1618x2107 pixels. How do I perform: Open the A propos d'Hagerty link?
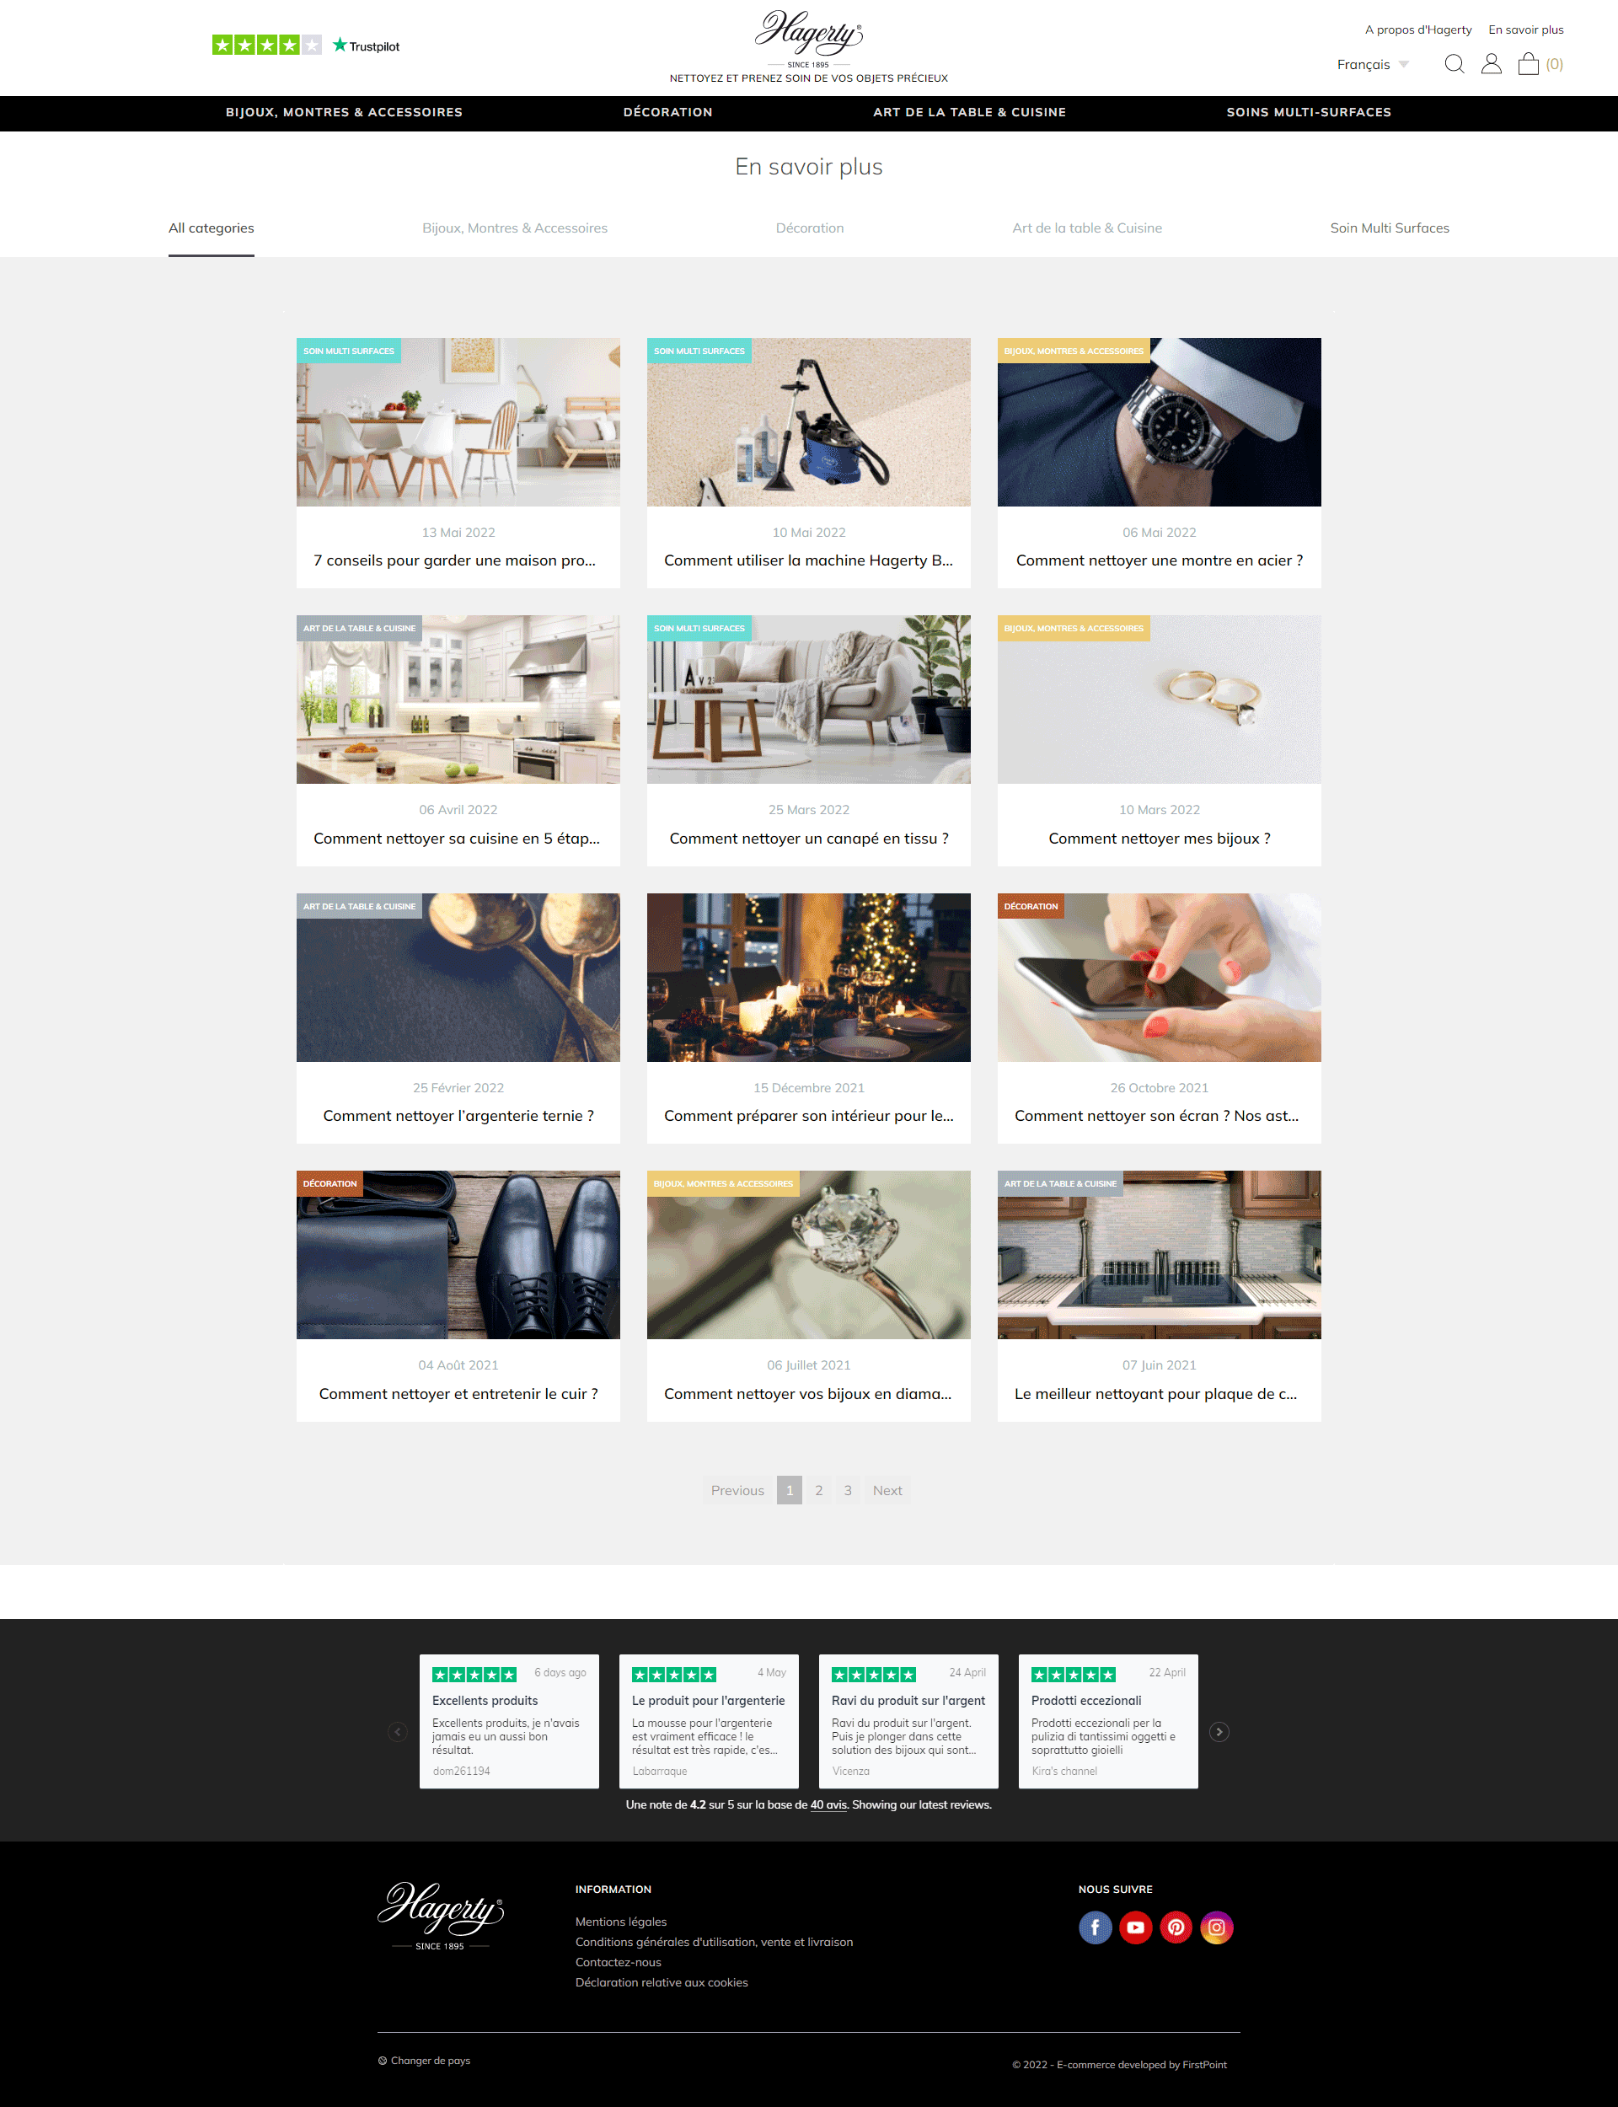(1417, 29)
